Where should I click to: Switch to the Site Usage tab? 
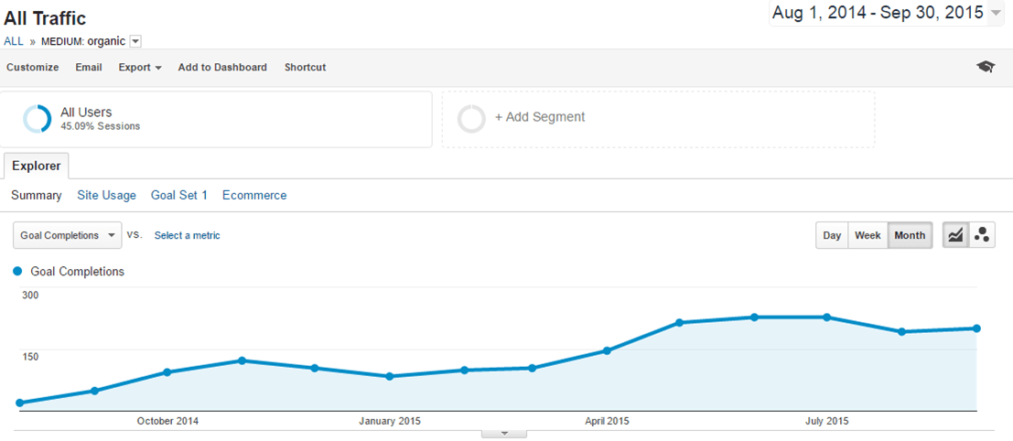click(x=106, y=195)
